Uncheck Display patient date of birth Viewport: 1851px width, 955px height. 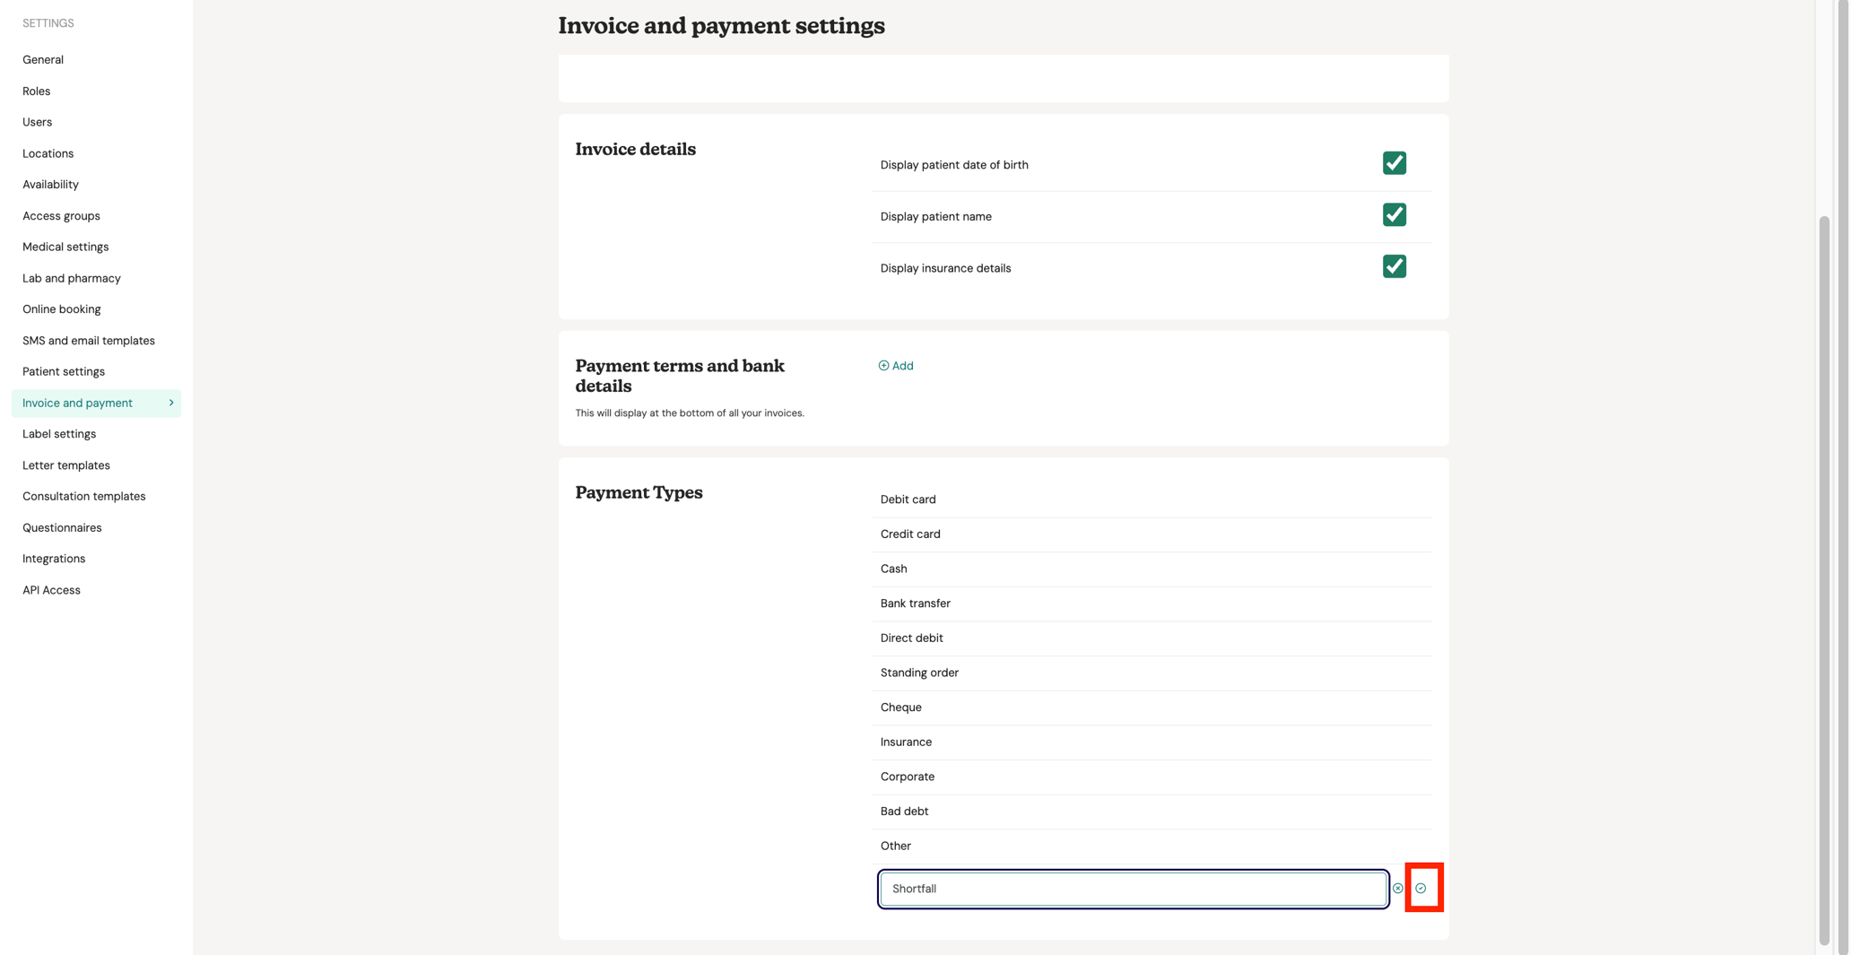coord(1395,163)
